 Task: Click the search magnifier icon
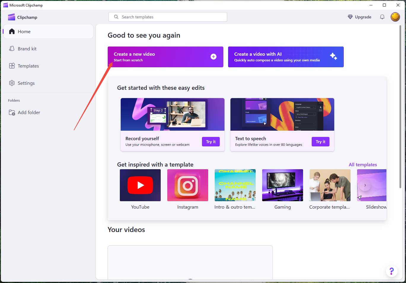[116, 17]
